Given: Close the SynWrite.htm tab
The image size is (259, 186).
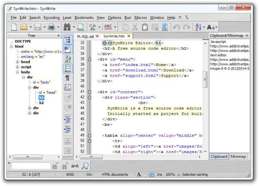Looking at the screenshot, I should coord(129,36).
